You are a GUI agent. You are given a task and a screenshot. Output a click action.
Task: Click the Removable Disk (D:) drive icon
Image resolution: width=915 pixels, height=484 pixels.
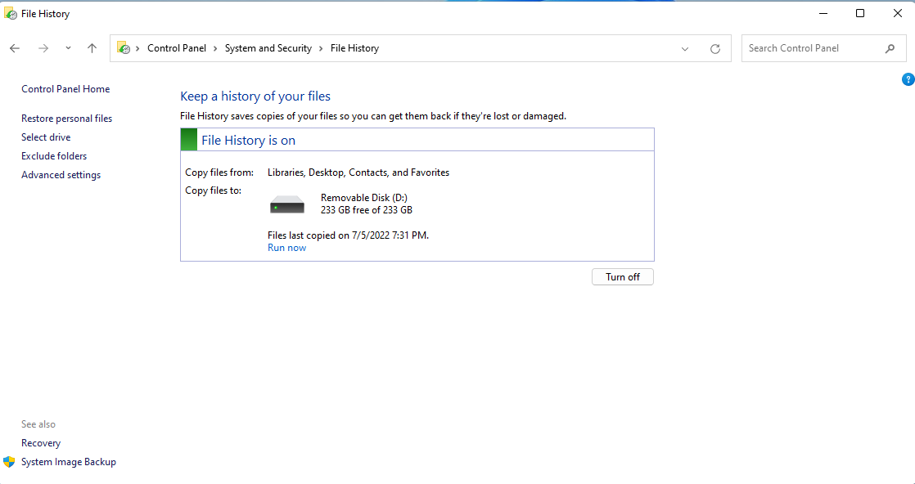click(x=286, y=204)
